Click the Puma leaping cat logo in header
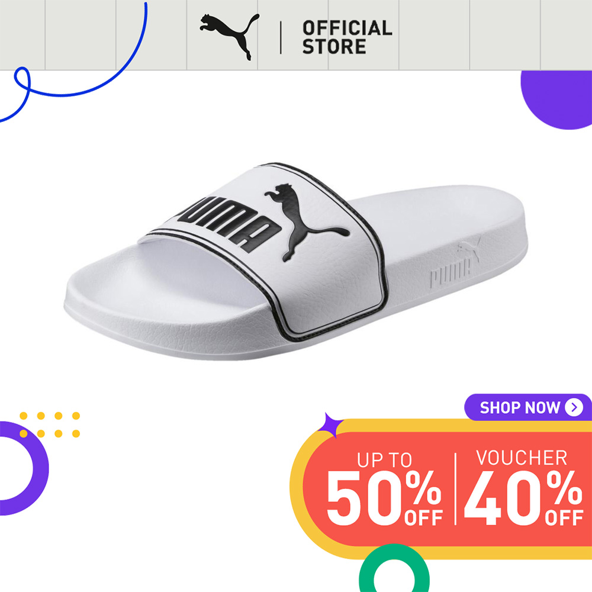The height and width of the screenshot is (592, 592). click(x=230, y=37)
